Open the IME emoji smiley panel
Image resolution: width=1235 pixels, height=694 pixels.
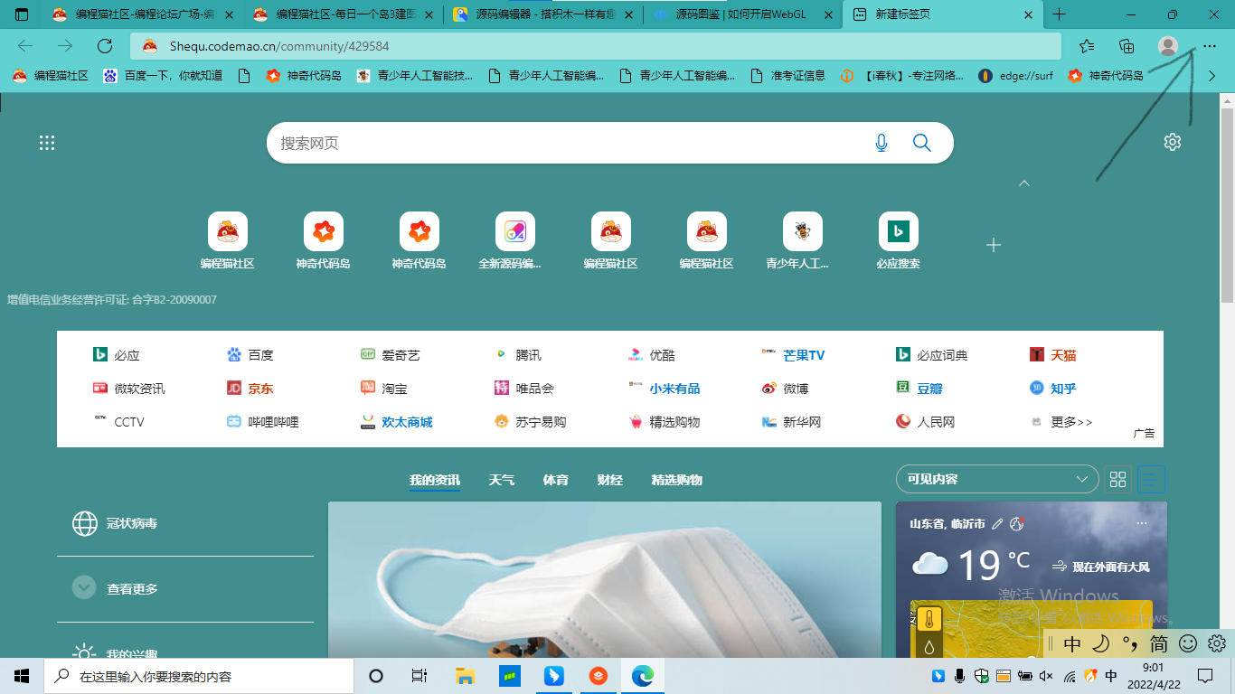point(1189,643)
